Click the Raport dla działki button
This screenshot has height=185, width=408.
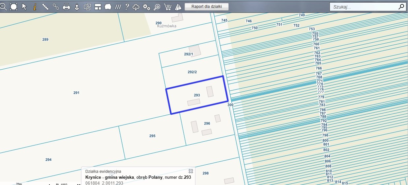206,7
